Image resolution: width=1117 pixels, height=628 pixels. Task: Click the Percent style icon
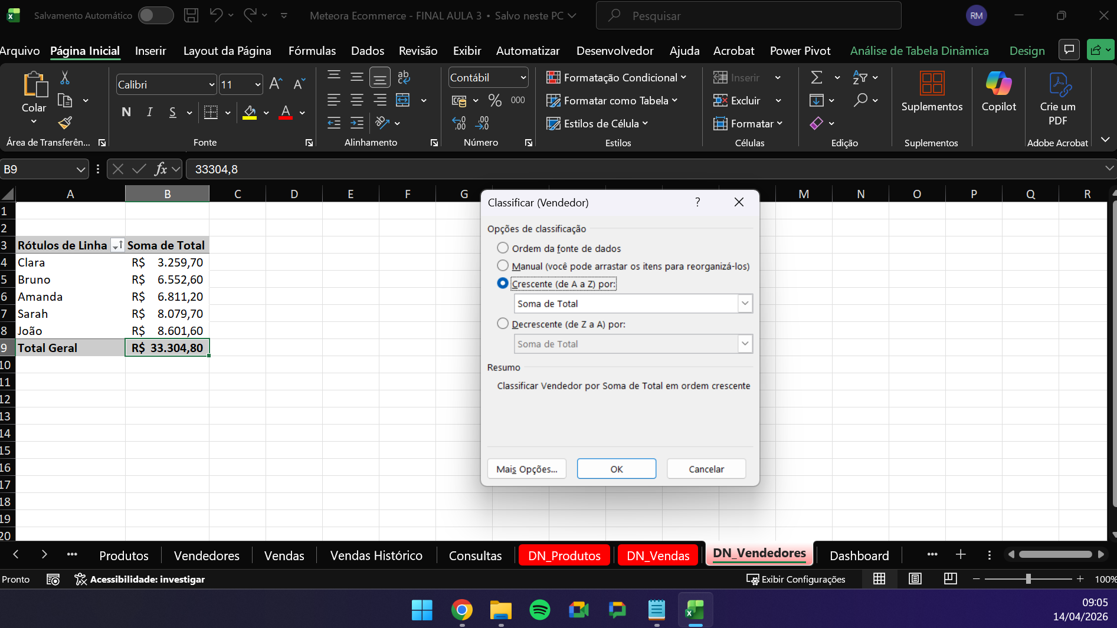(x=494, y=101)
